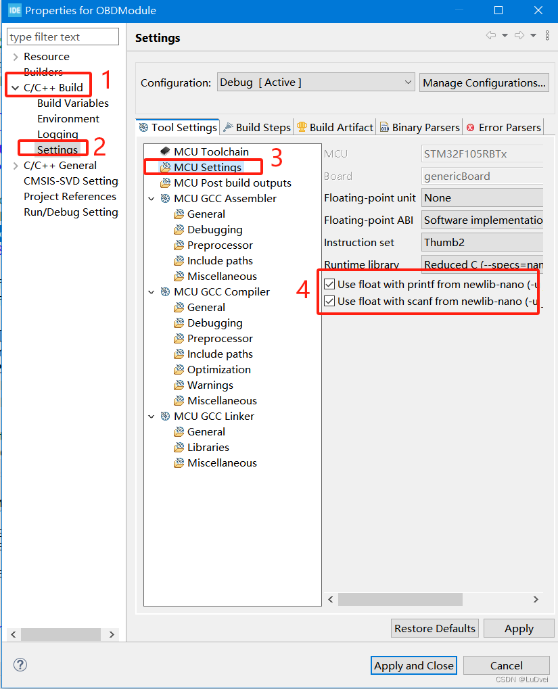The image size is (558, 689).
Task: Open the Configuration dropdown
Action: click(x=316, y=82)
